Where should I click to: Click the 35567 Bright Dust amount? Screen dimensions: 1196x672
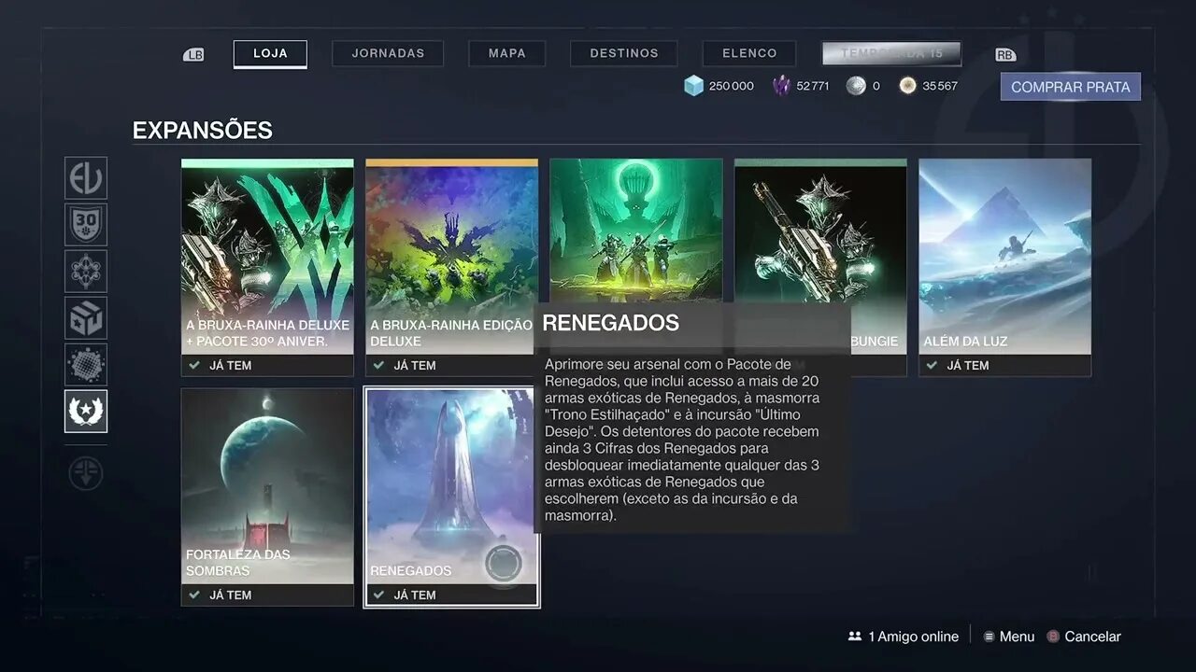tap(940, 86)
